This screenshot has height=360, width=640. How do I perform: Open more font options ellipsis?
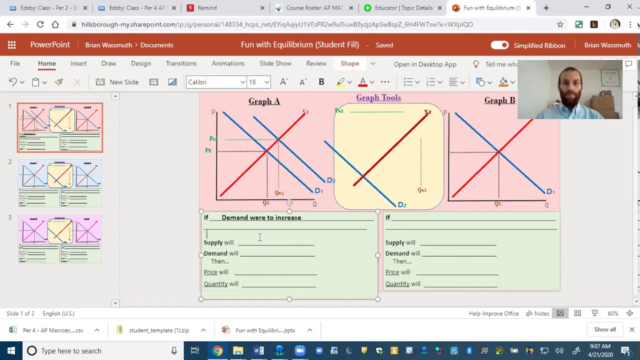pyautogui.click(x=385, y=82)
